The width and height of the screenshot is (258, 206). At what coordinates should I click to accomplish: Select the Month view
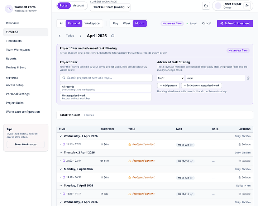pos(140,24)
